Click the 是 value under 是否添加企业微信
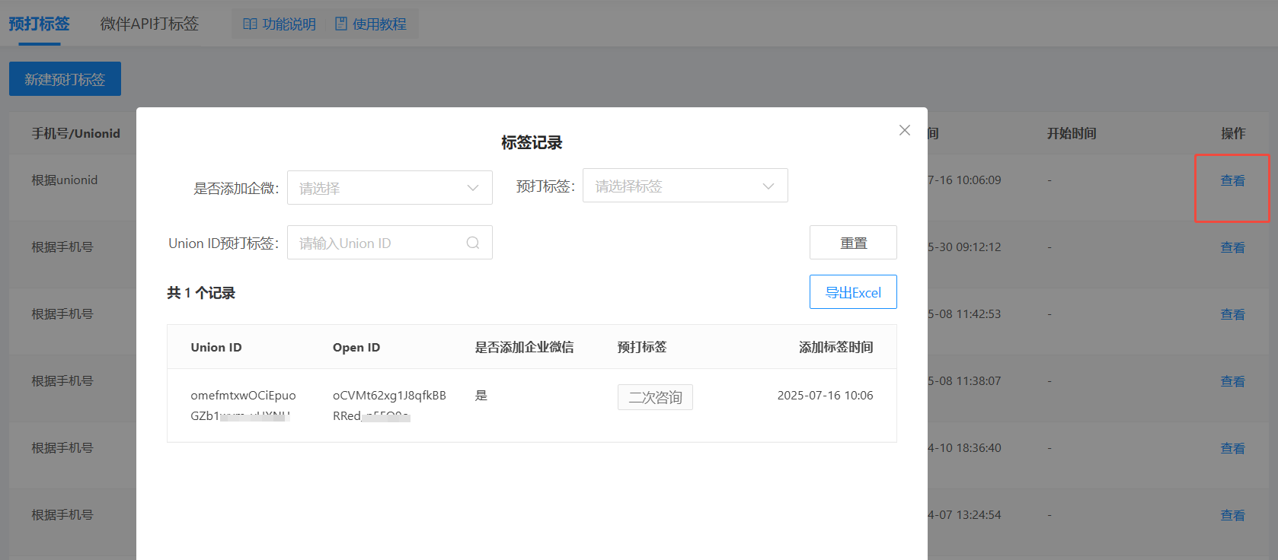1278x560 pixels. [x=481, y=395]
